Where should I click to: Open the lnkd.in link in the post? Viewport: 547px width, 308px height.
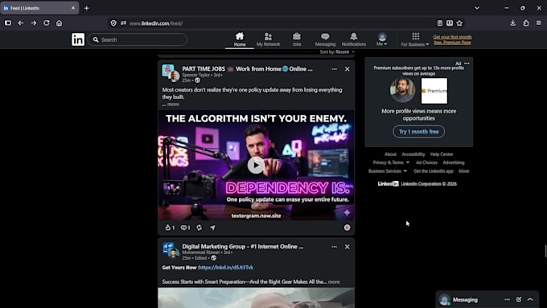click(x=226, y=267)
